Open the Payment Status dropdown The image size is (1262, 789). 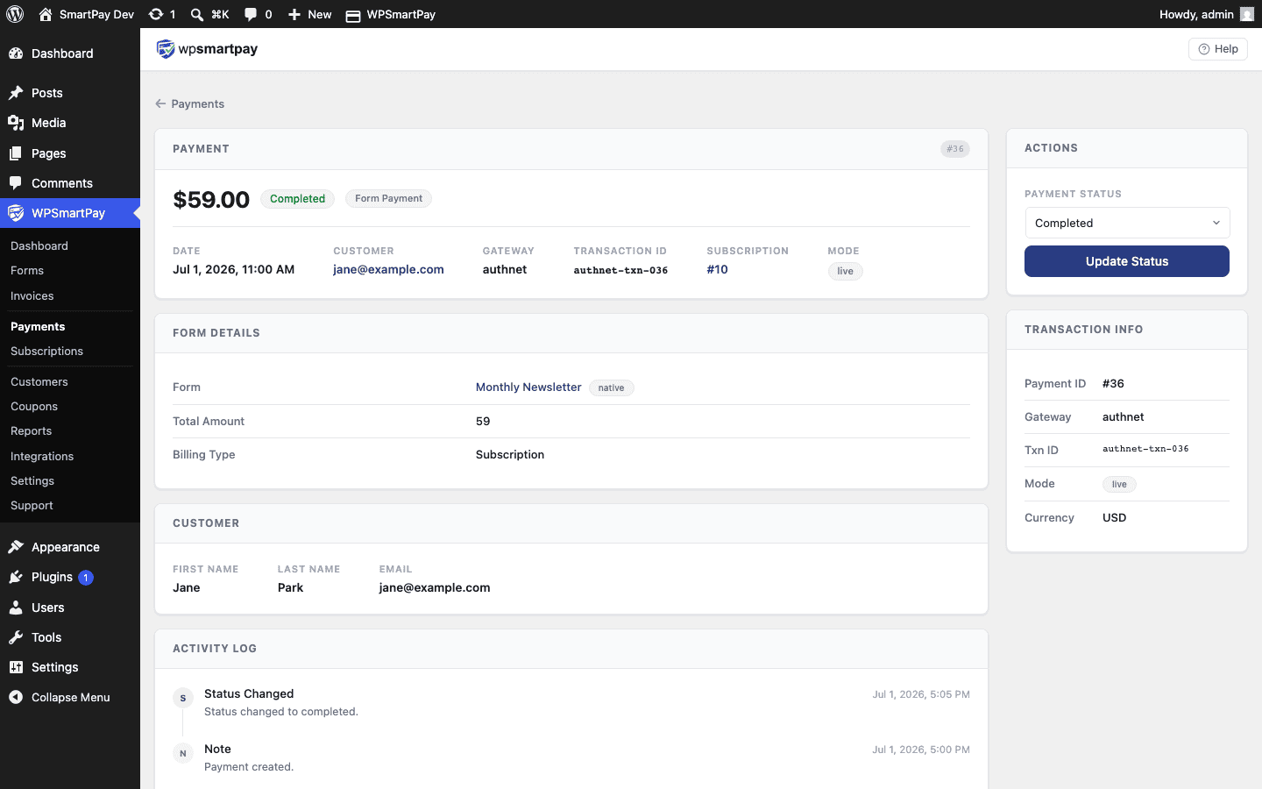coord(1127,223)
